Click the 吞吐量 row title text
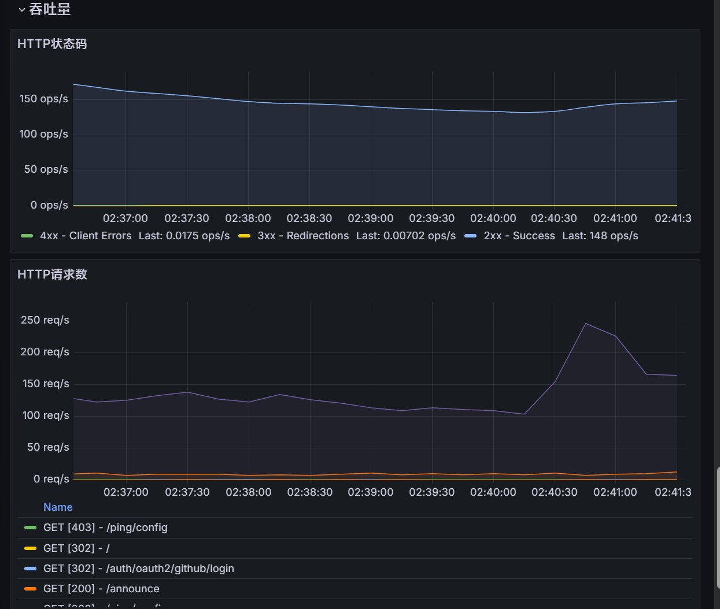The width and height of the screenshot is (720, 609). point(50,10)
